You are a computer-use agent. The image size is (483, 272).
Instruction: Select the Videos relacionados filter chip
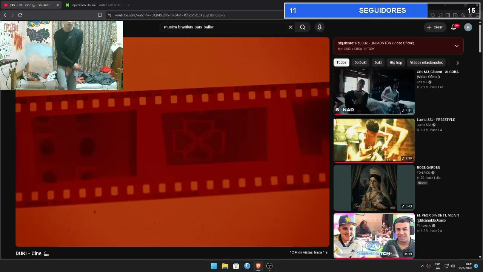pos(426,63)
